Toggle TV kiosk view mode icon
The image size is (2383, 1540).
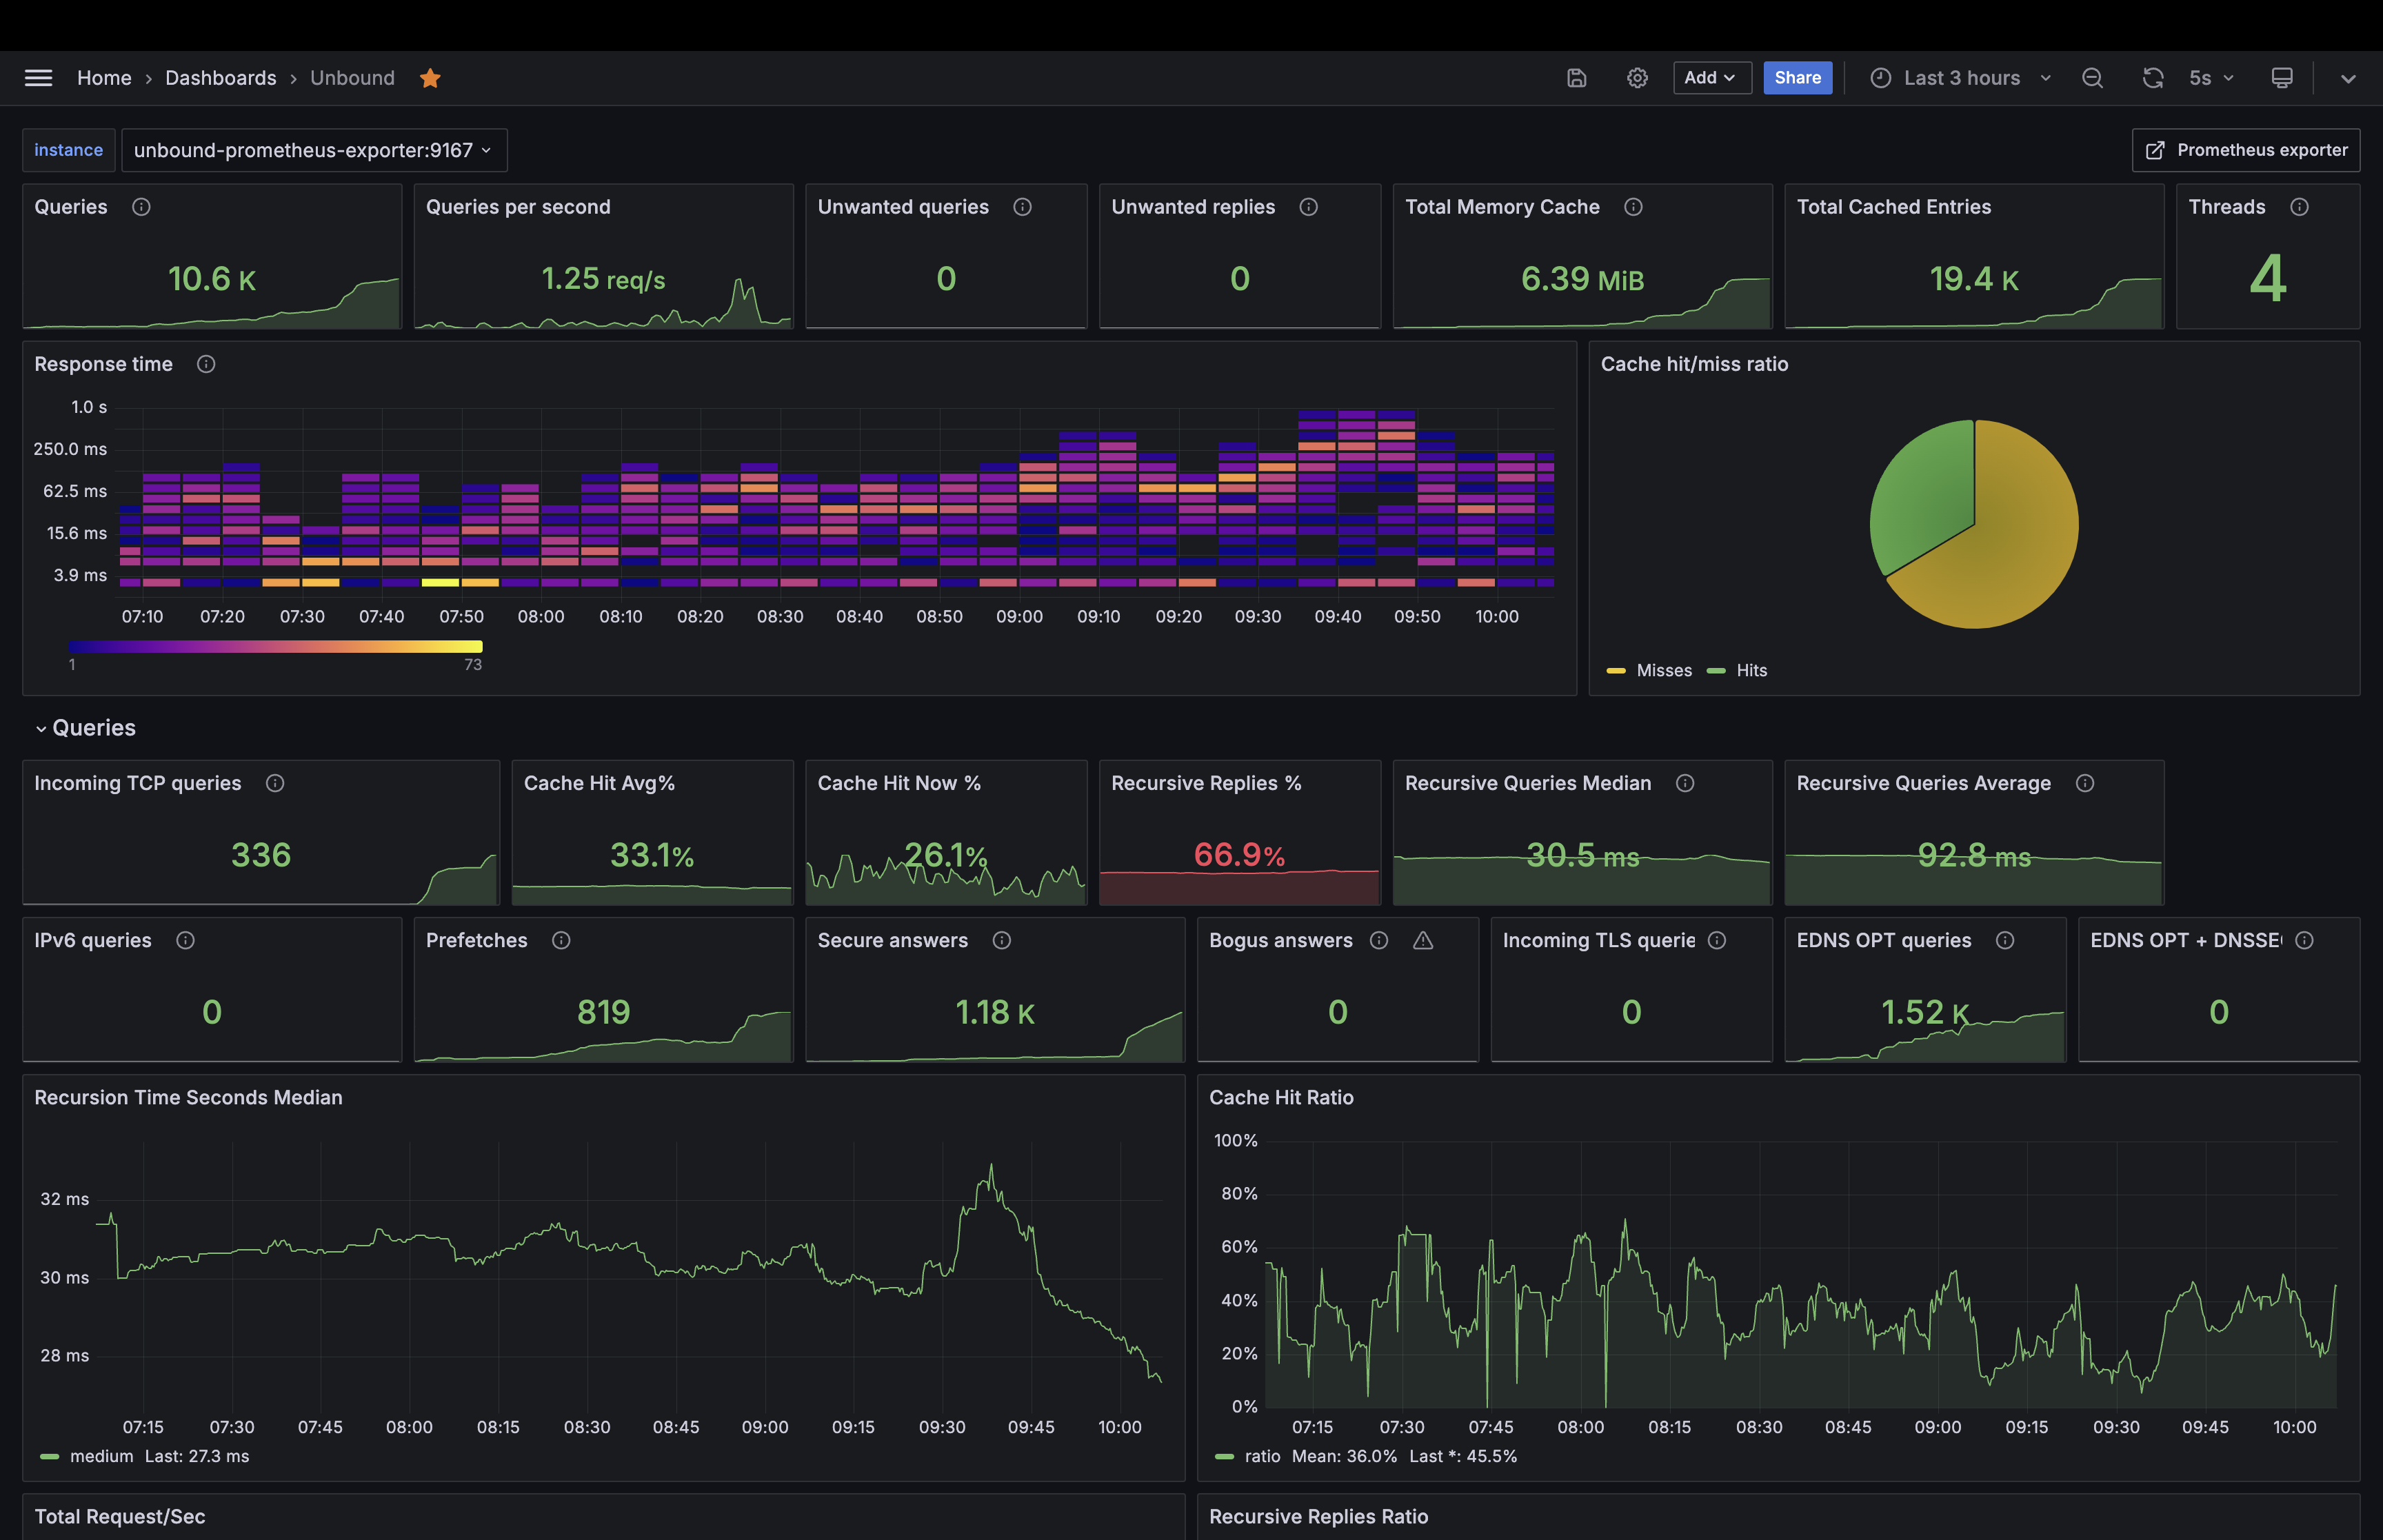tap(2282, 78)
